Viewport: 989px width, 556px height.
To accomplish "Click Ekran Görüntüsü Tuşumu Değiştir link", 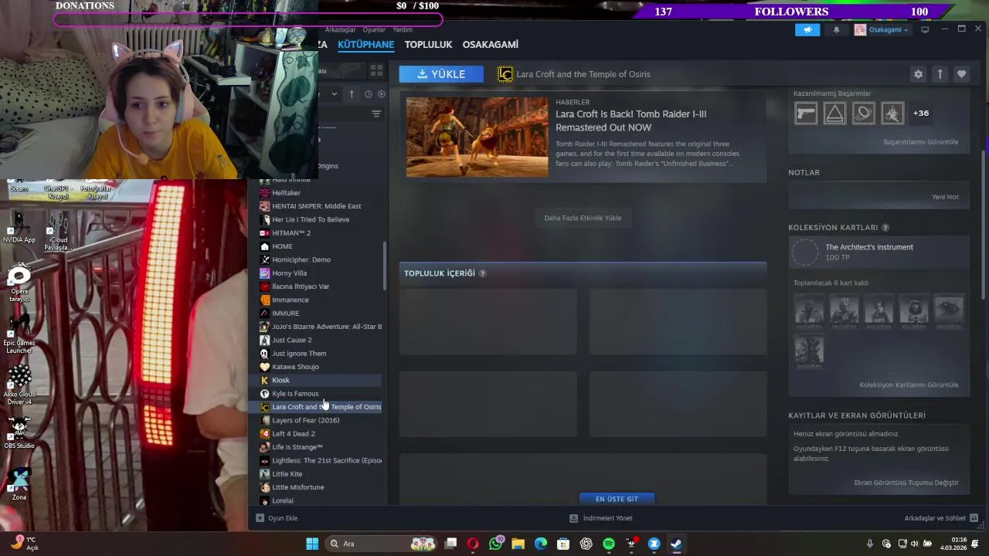I will click(x=906, y=483).
